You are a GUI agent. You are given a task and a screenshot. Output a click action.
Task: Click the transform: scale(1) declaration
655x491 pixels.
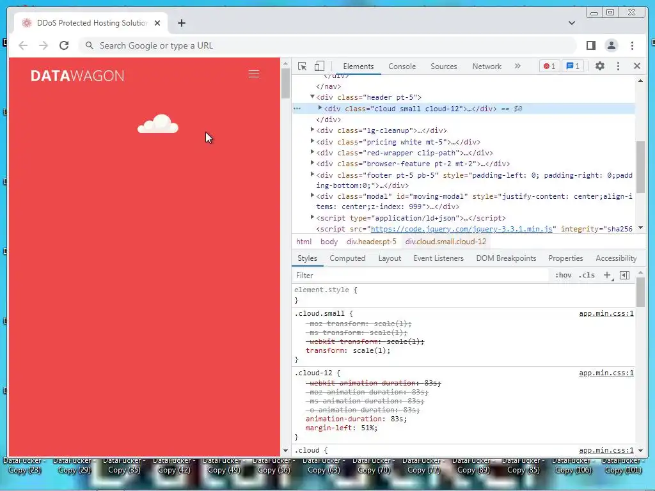click(x=348, y=351)
